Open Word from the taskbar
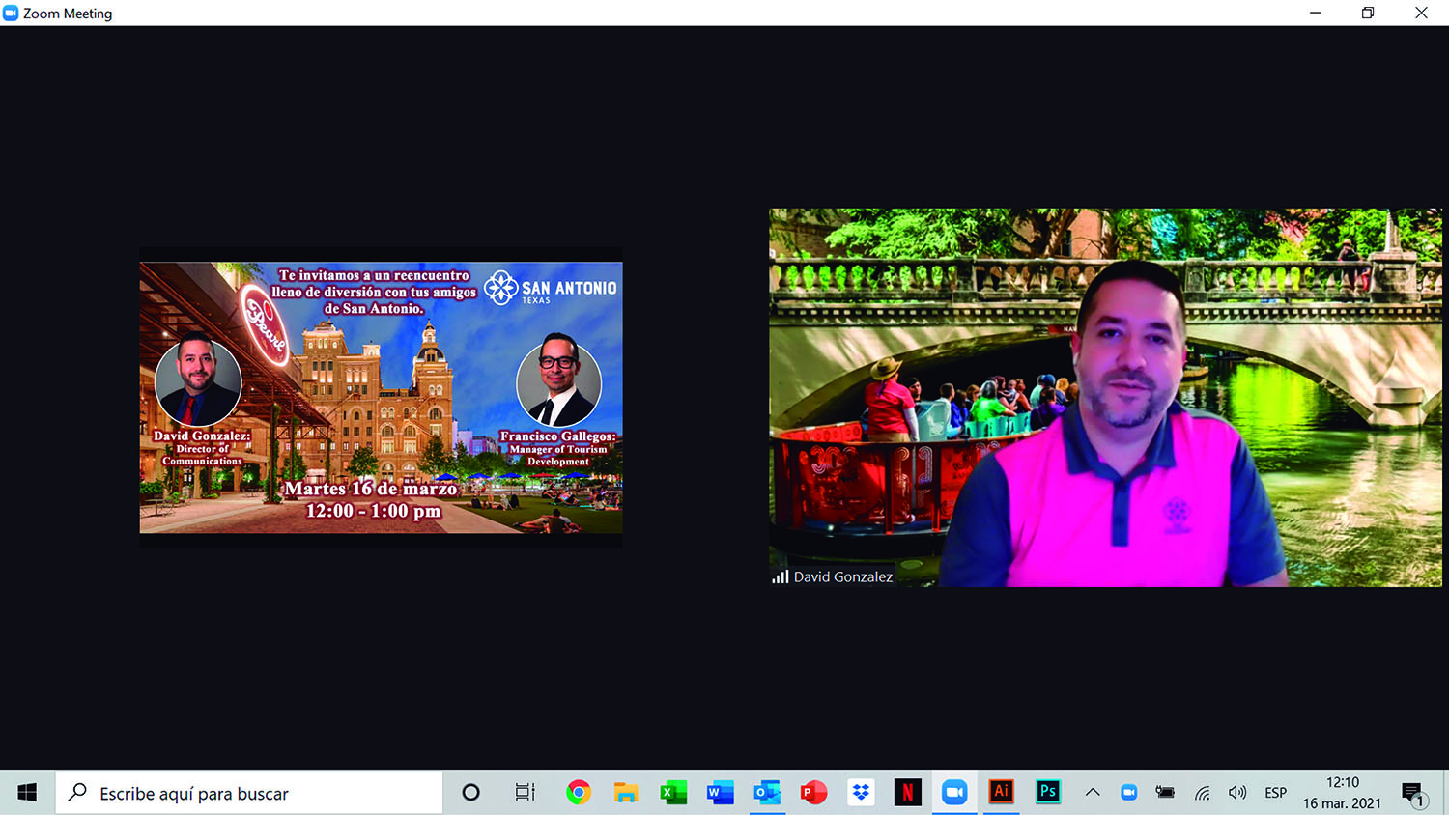Image resolution: width=1449 pixels, height=815 pixels. tap(720, 793)
